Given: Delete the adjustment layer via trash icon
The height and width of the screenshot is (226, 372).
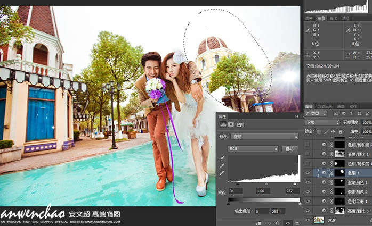Looking at the screenshot, I should [x=297, y=223].
